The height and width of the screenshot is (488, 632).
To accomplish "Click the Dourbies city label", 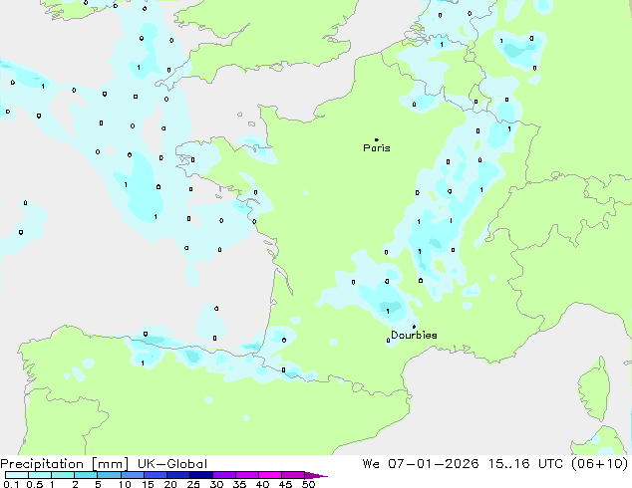I will point(414,335).
